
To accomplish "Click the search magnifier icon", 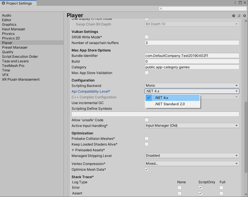I will tap(161, 9).
